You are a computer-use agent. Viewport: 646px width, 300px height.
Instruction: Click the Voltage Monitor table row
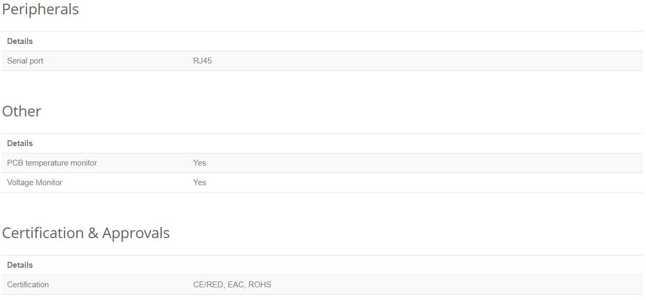tap(322, 183)
